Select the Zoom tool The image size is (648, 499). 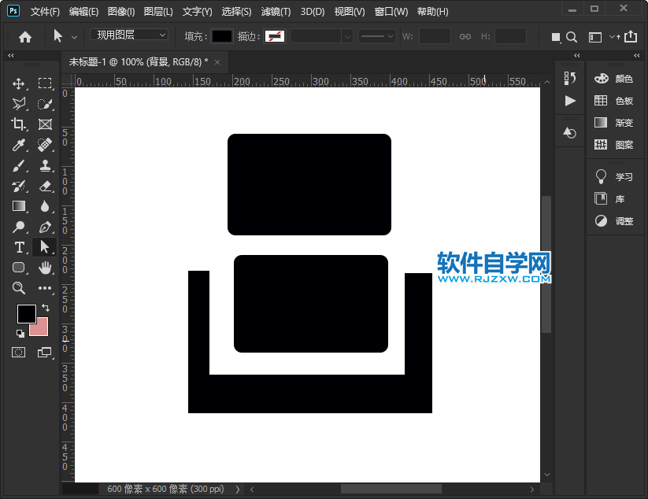[19, 288]
